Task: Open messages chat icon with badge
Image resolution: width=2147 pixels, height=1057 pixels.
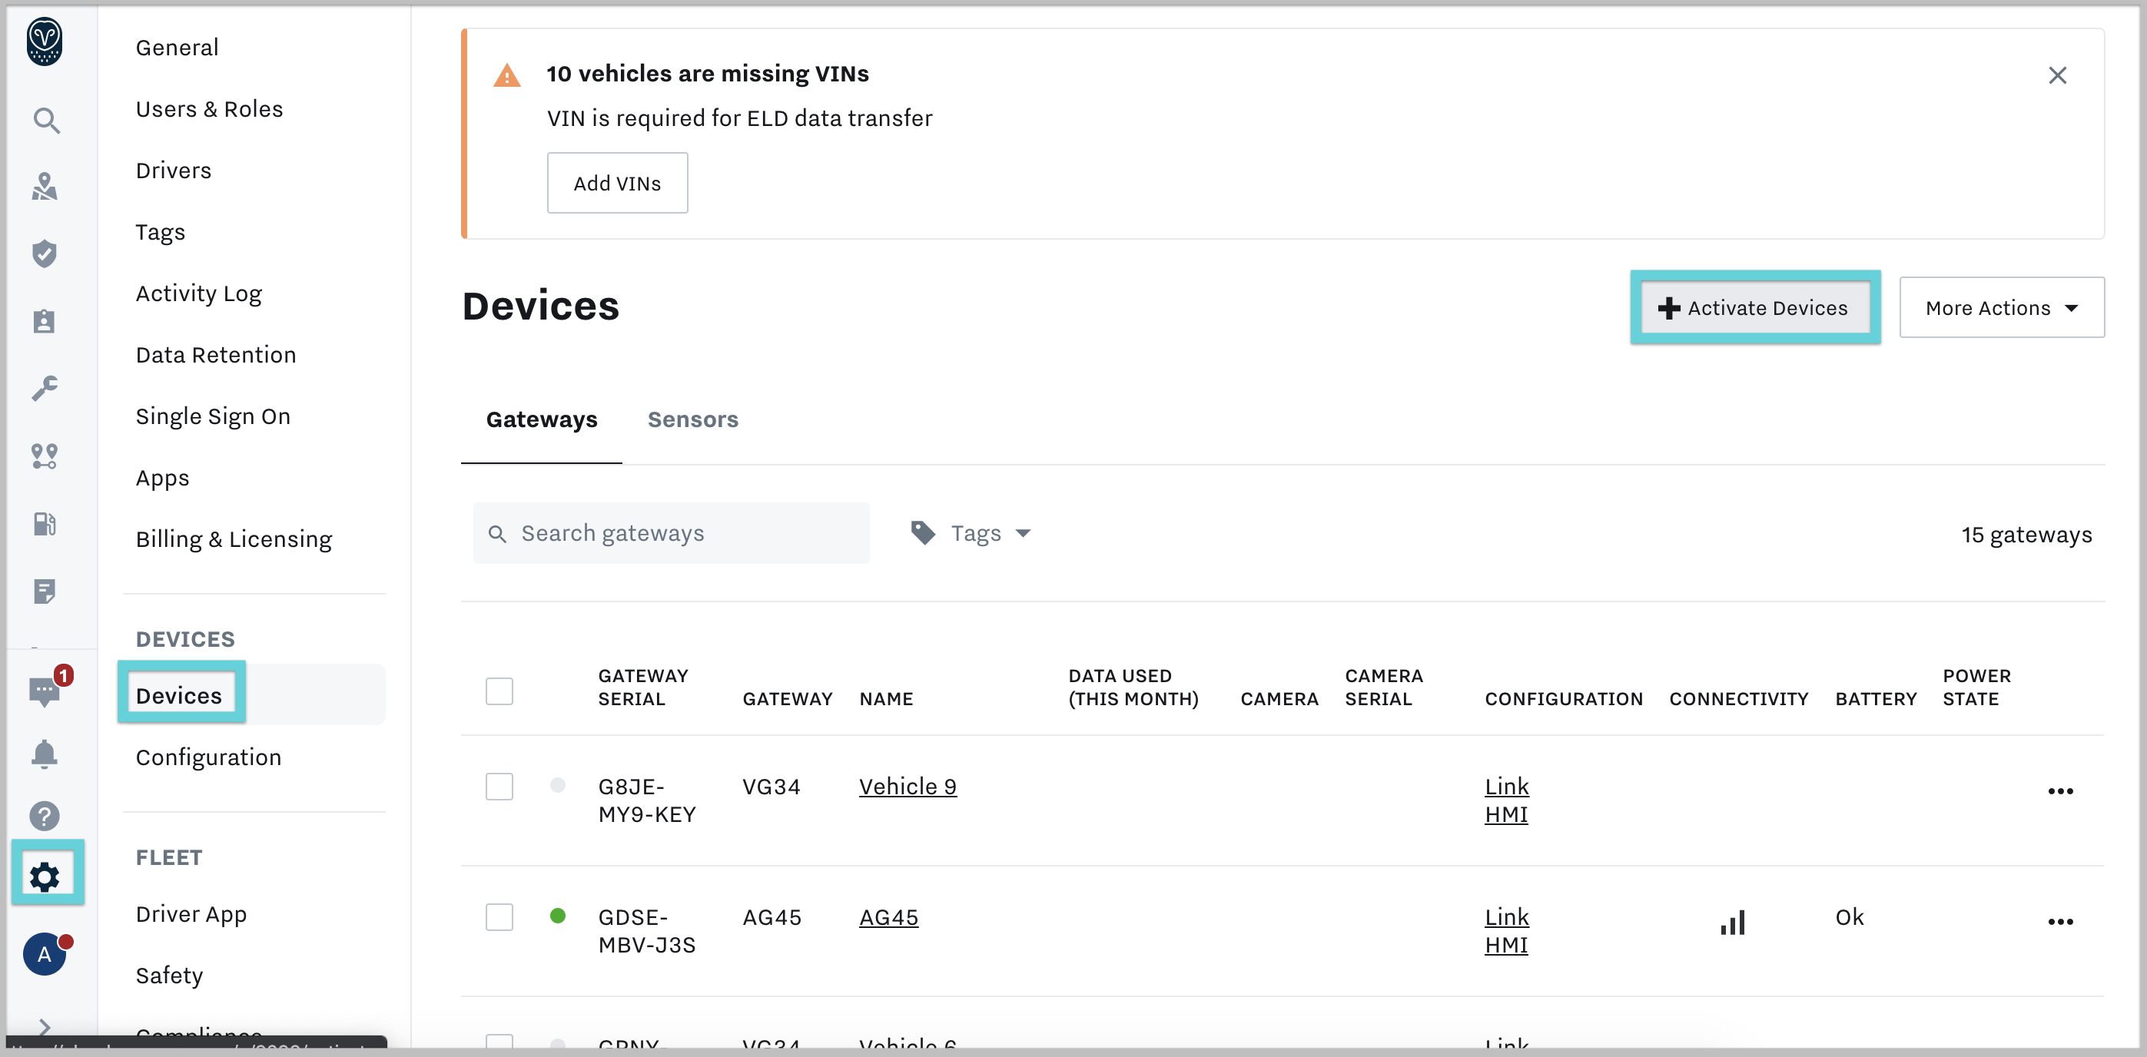Action: 44,691
